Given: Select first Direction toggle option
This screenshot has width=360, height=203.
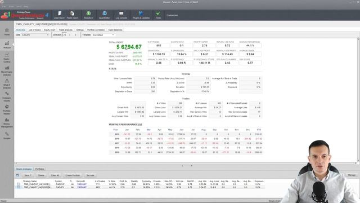Looking at the screenshot, I should (x=65, y=35).
